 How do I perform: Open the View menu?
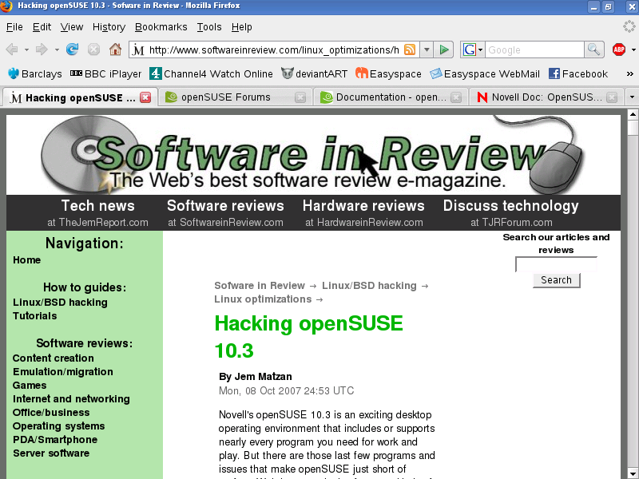point(72,27)
